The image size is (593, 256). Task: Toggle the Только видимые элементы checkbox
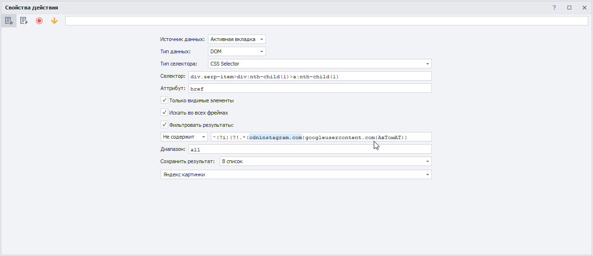[x=164, y=100]
